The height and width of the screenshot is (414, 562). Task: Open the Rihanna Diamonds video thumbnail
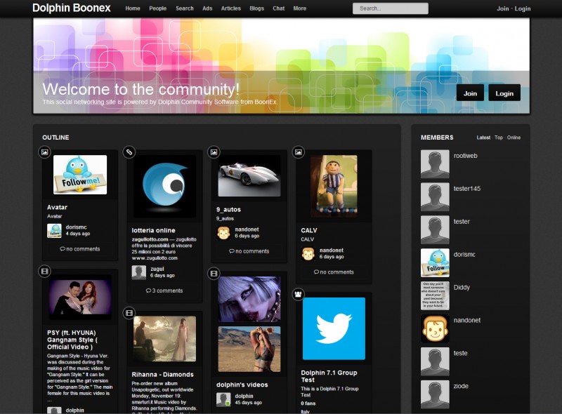point(164,338)
